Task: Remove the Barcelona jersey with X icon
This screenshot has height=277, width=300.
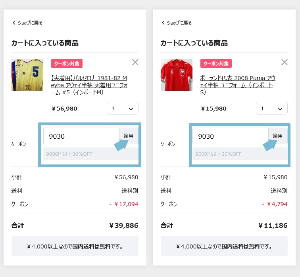Action: tap(135, 62)
